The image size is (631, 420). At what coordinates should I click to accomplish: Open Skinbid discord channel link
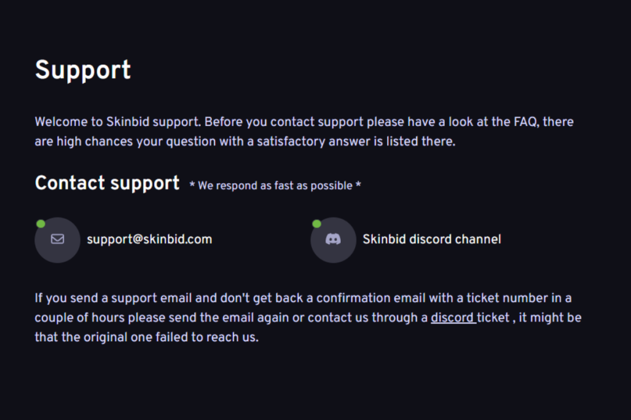(x=432, y=239)
